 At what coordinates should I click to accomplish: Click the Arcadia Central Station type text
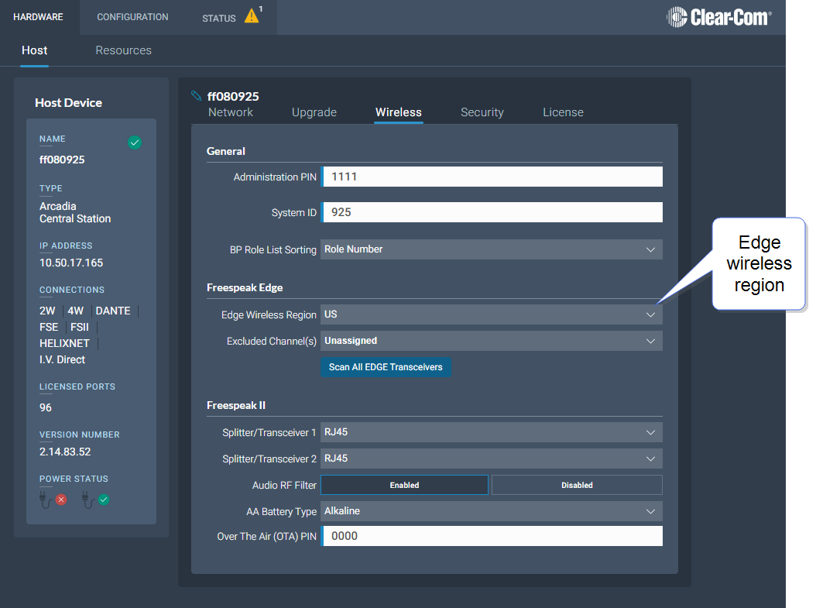pos(75,212)
